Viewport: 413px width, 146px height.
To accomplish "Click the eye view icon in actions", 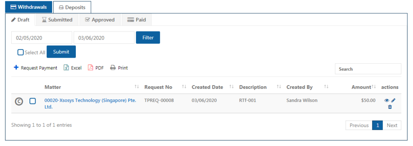I will coord(387,100).
